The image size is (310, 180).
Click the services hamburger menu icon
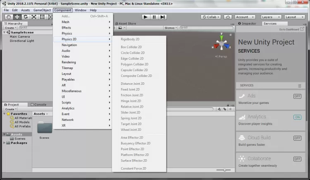(300, 86)
